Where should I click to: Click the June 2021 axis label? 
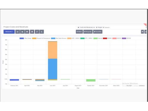[53, 86]
